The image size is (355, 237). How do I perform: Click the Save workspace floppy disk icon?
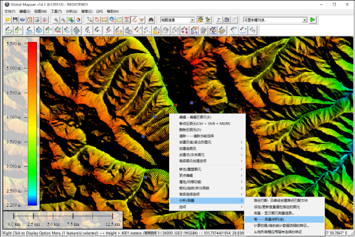point(15,20)
